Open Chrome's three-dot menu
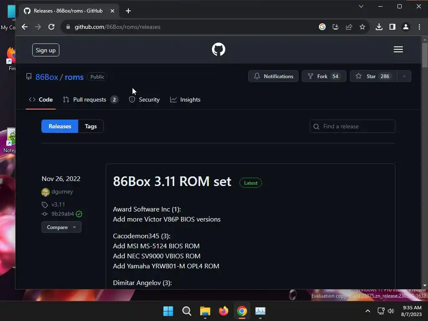The height and width of the screenshot is (321, 428). (419, 27)
